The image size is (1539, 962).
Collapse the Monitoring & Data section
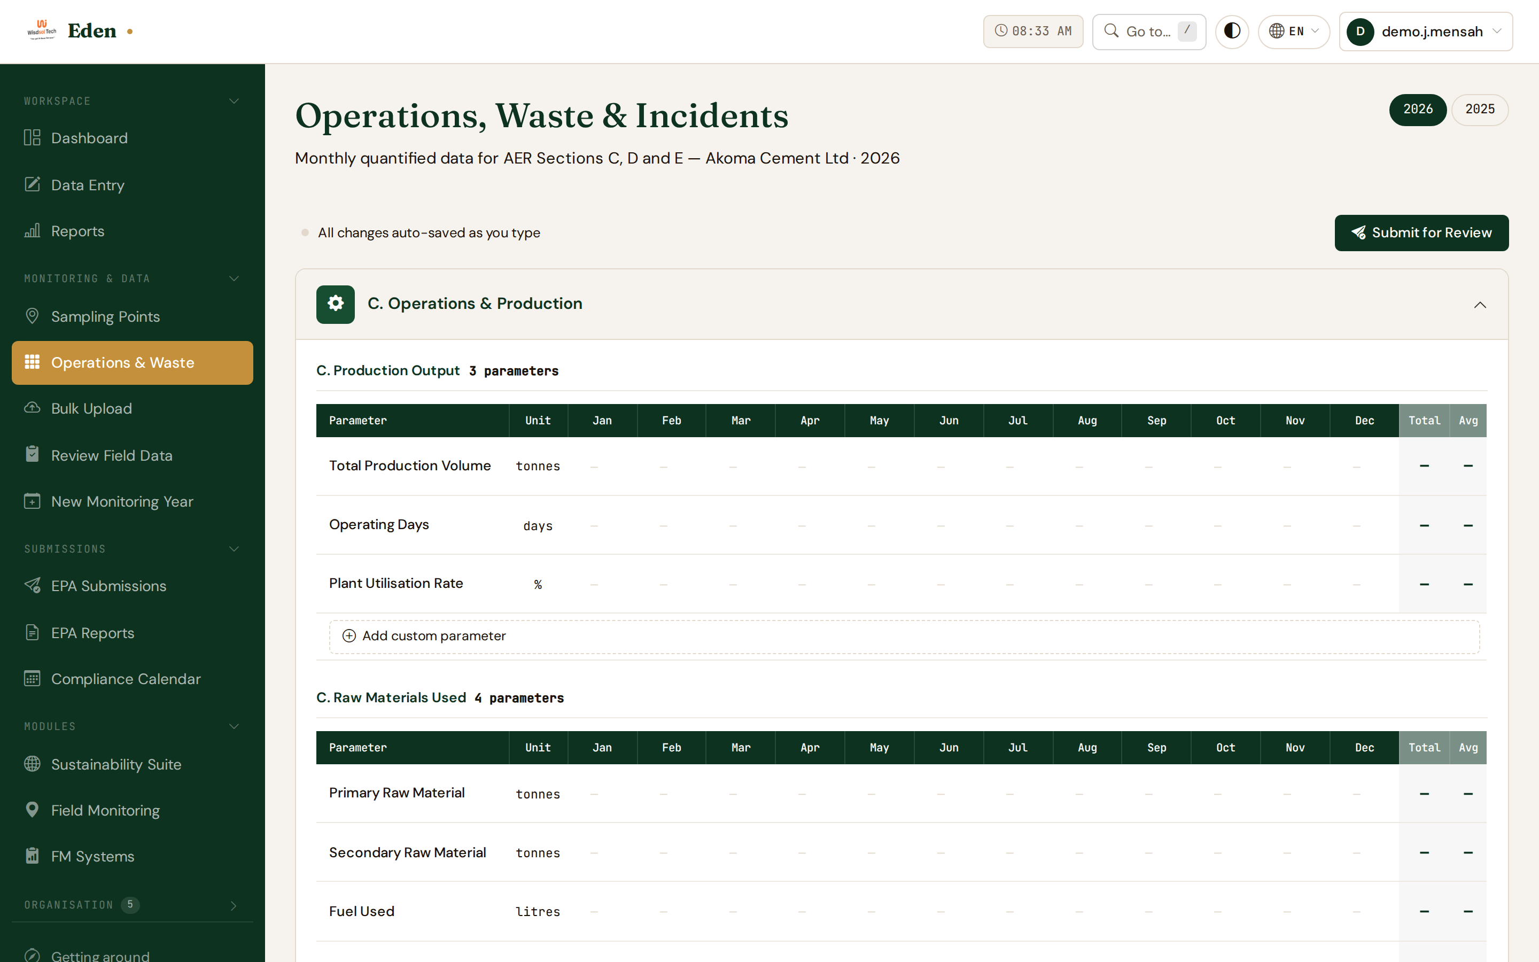click(x=234, y=278)
